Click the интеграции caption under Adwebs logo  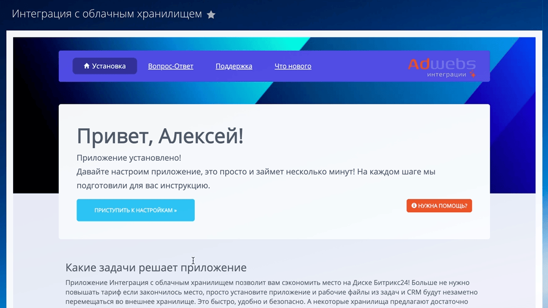tap(447, 74)
